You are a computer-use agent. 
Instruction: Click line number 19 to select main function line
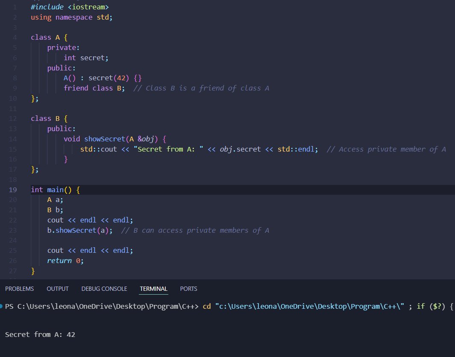coord(13,190)
